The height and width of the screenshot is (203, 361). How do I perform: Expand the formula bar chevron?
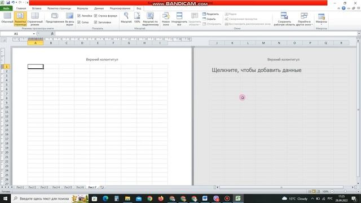tap(359, 34)
